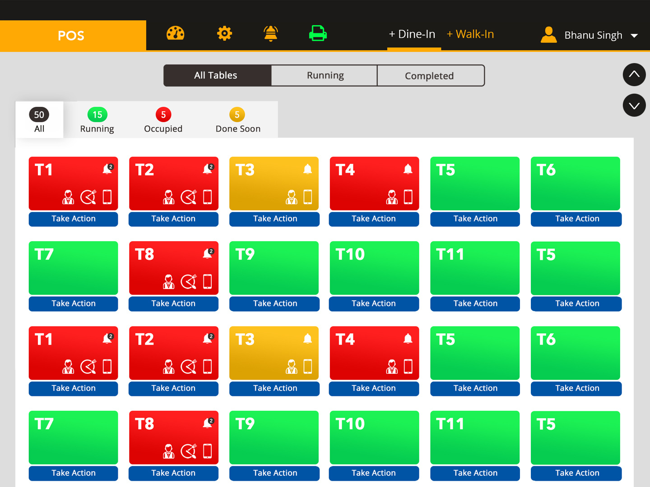Select the waiter icon on table T8

point(169,281)
